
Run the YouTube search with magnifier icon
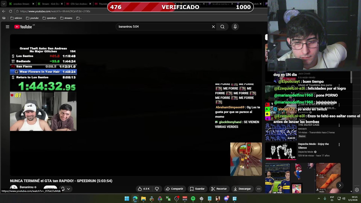tap(223, 27)
